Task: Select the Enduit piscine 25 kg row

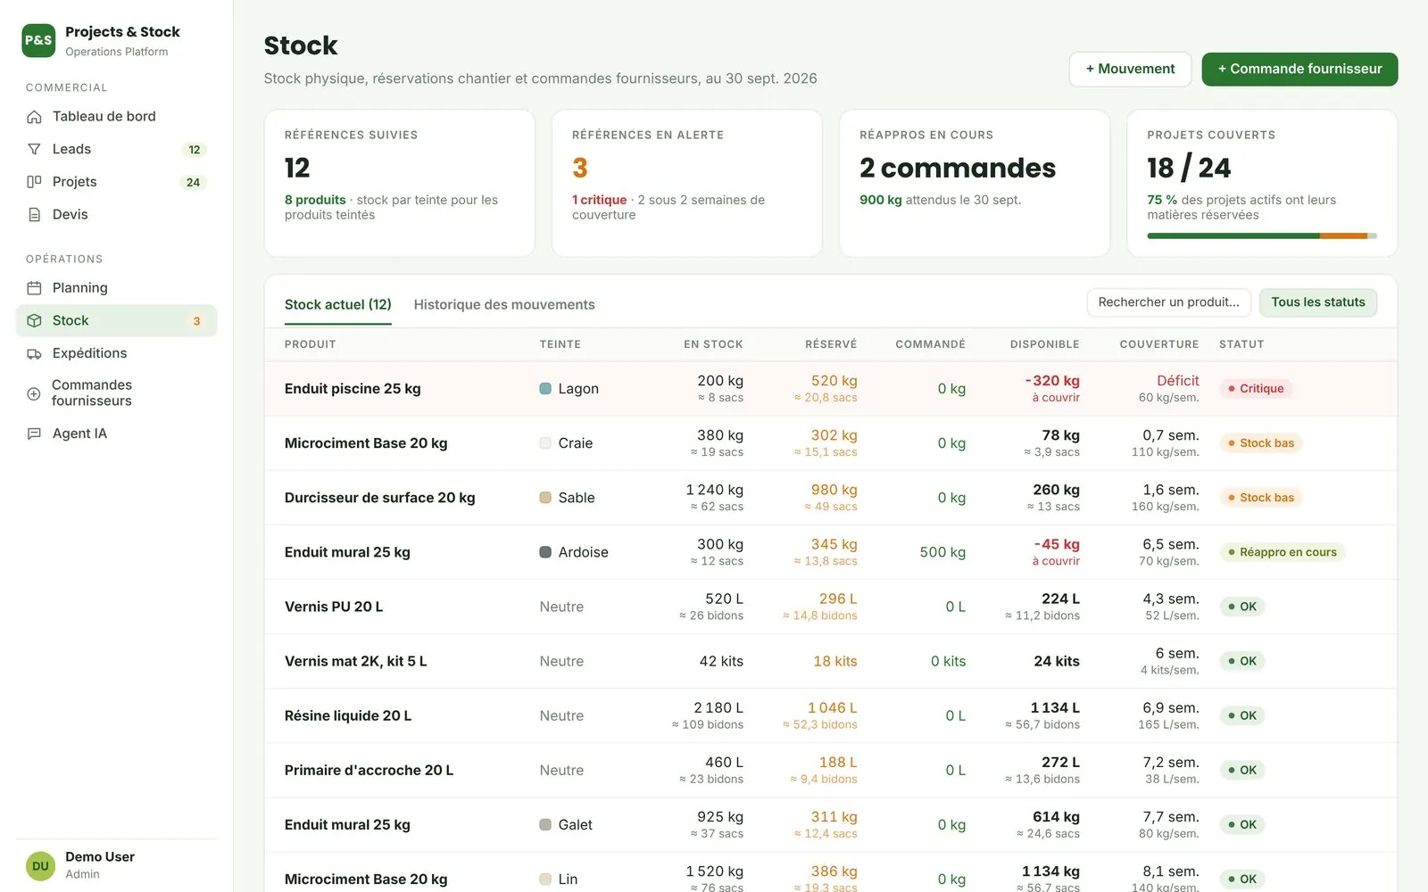Action: (x=830, y=389)
